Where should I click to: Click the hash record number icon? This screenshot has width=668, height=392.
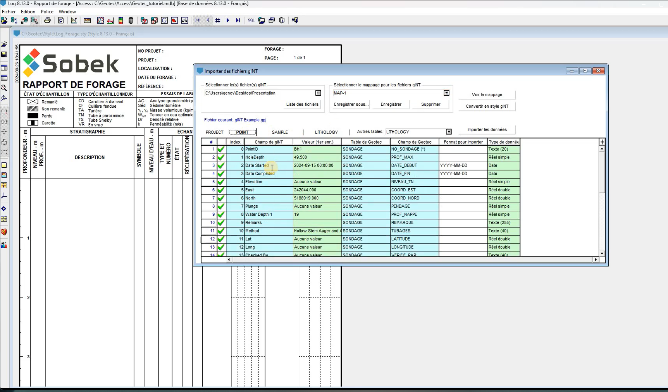pos(218,21)
